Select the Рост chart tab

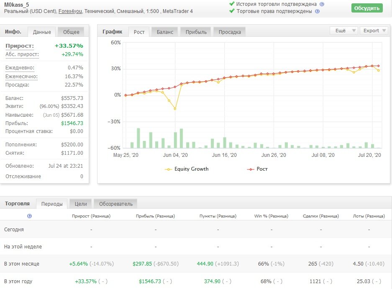pyautogui.click(x=139, y=32)
